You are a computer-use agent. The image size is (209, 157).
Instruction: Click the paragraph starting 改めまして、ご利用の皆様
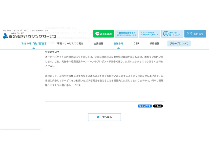point(104,81)
